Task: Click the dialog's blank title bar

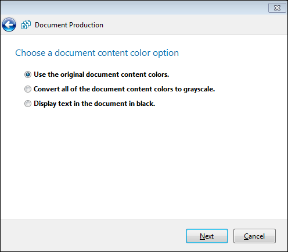Action: point(134,8)
